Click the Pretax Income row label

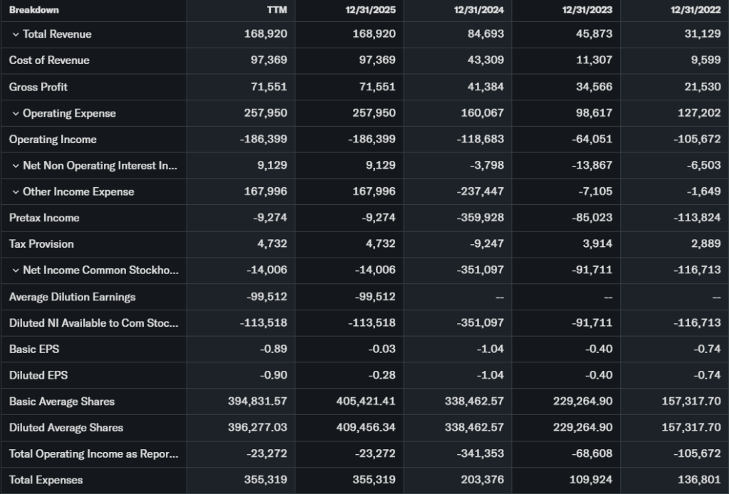pyautogui.click(x=44, y=218)
